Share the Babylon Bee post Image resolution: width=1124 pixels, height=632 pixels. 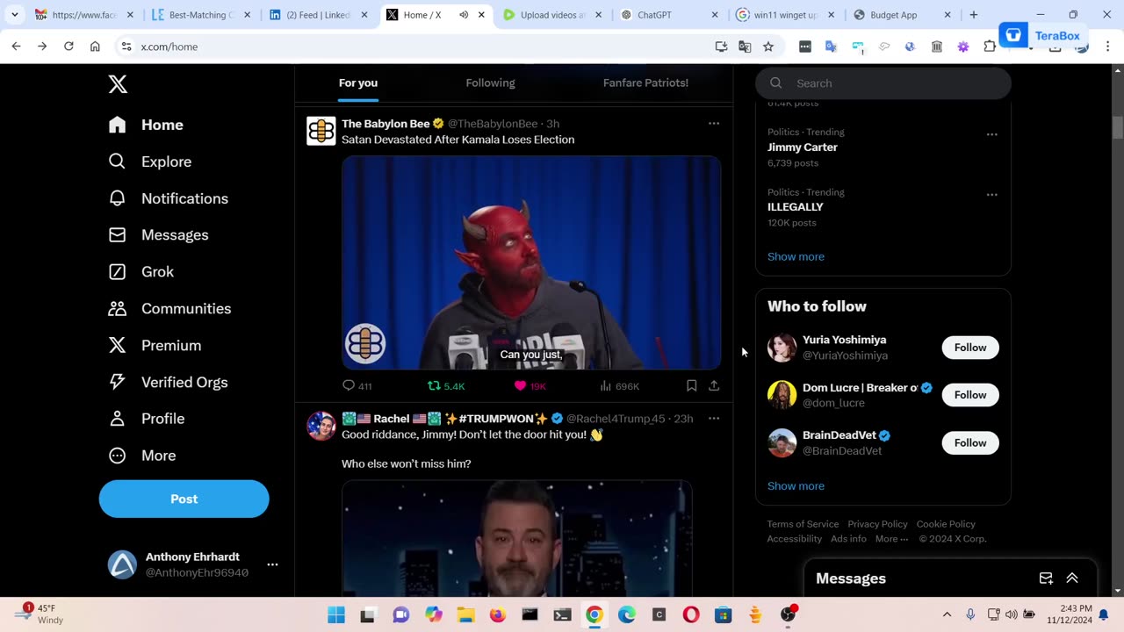click(714, 385)
